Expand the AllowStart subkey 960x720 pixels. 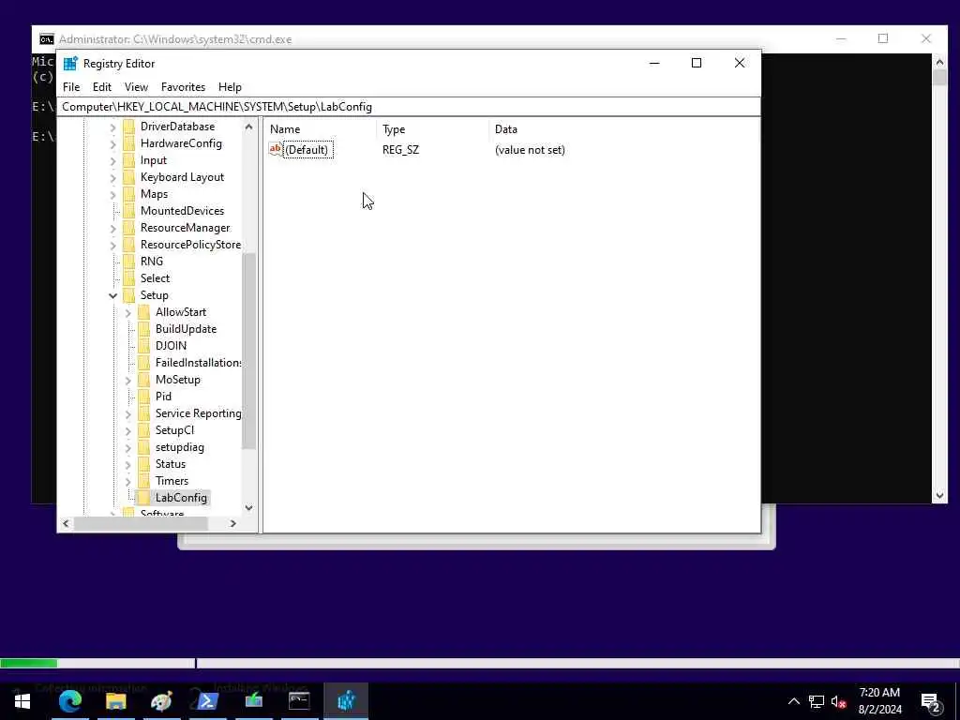(127, 312)
